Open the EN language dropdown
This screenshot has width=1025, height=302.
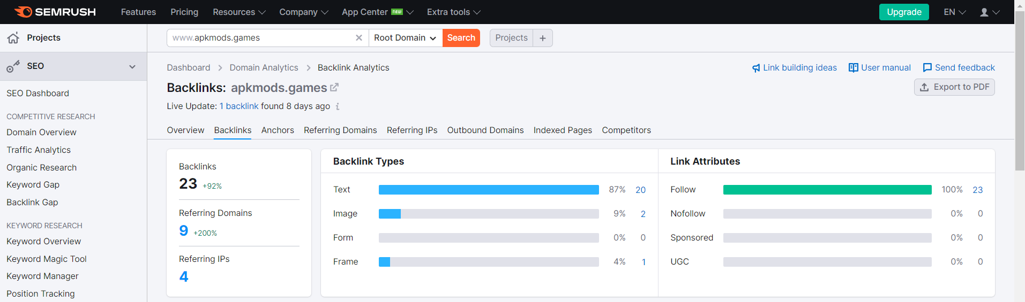click(955, 12)
